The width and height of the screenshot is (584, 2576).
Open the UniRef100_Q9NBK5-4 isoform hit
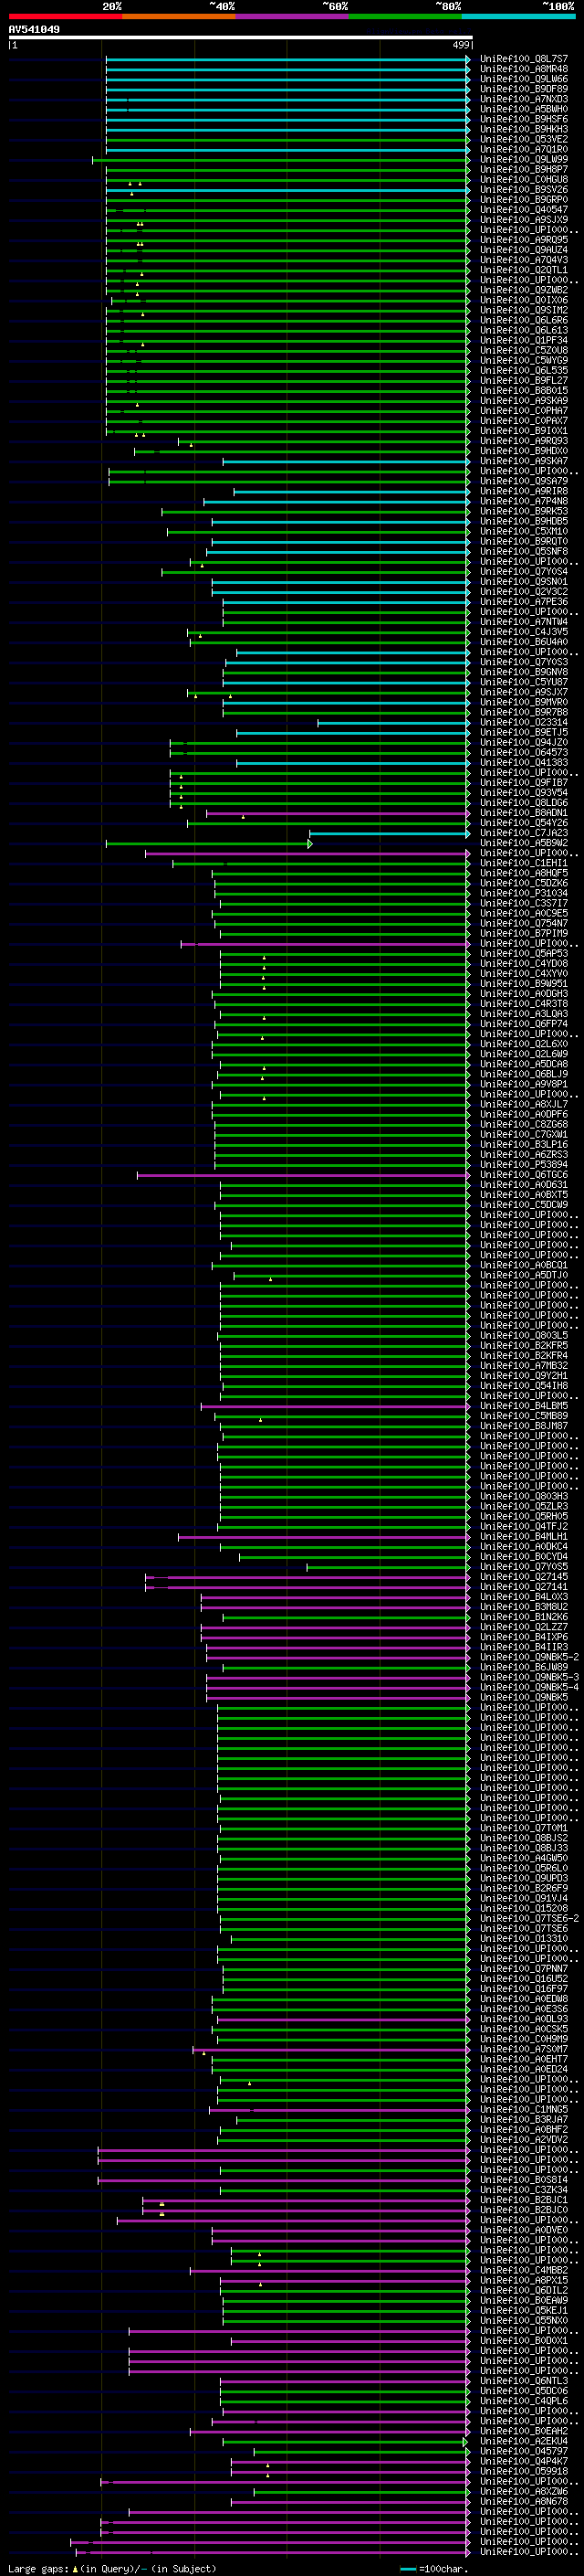(529, 1687)
